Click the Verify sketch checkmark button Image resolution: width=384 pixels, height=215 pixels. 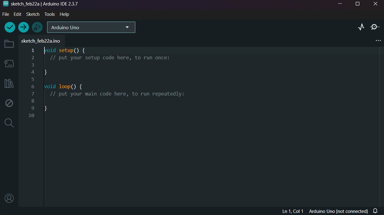click(10, 27)
